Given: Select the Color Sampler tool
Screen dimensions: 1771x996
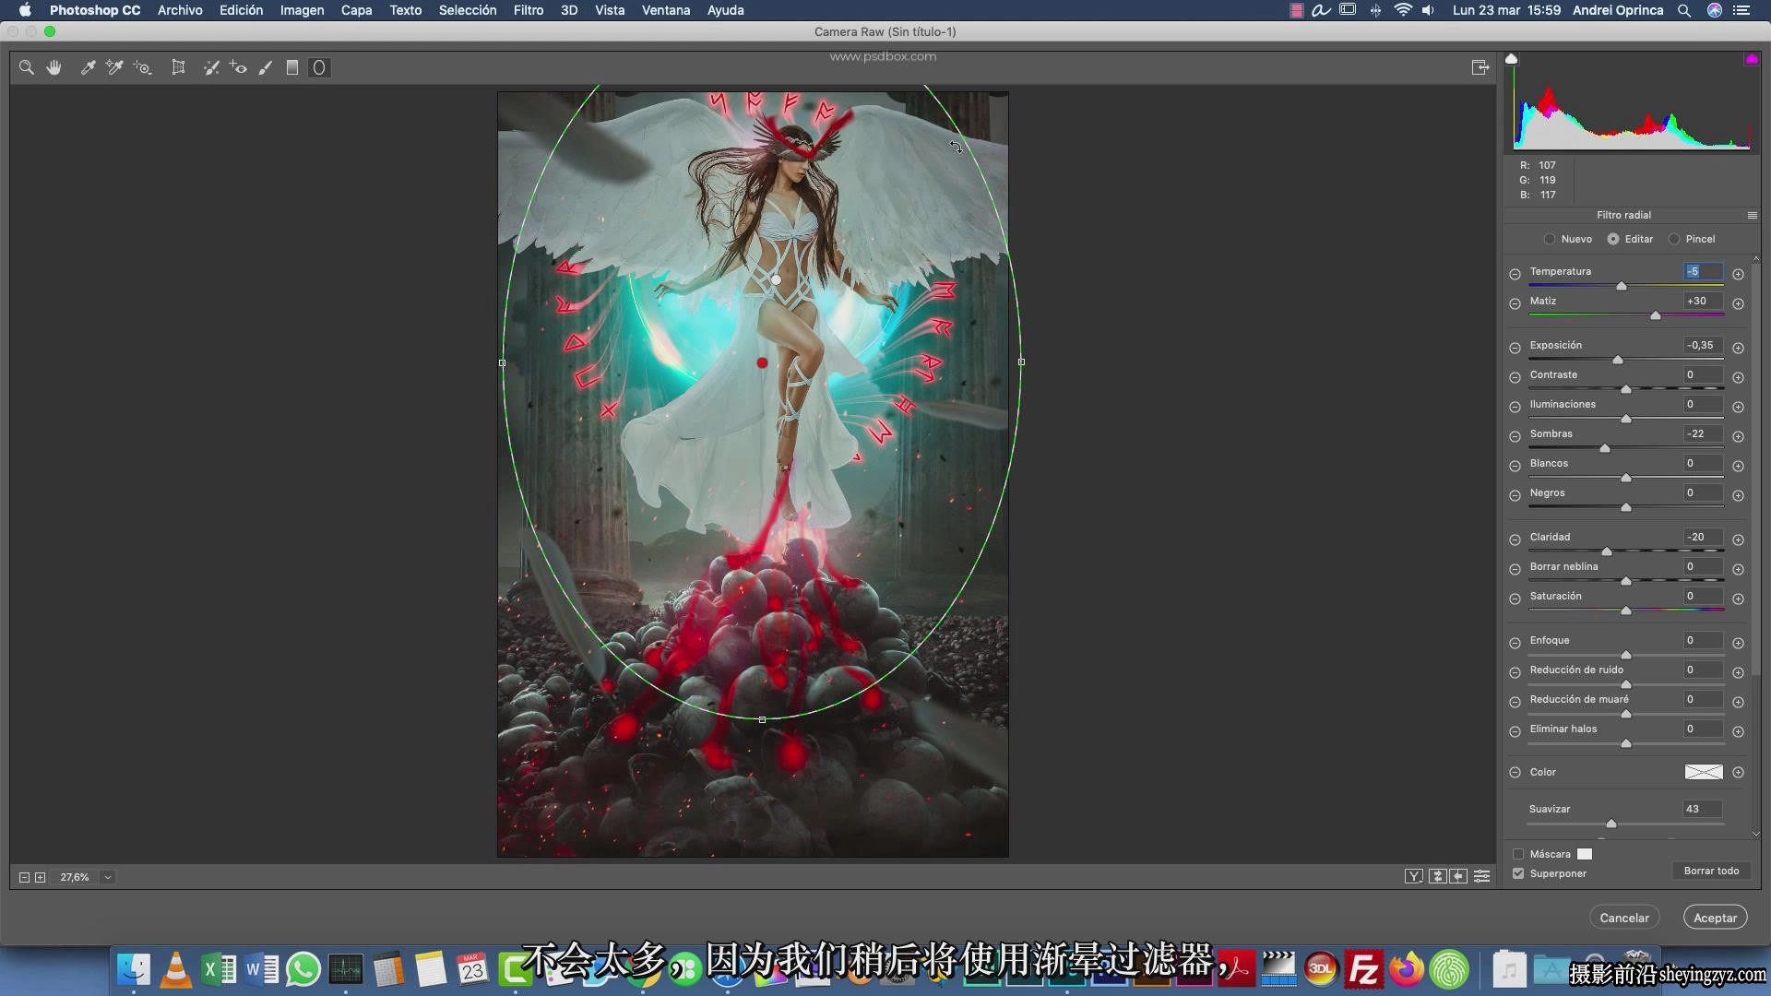Looking at the screenshot, I should (x=114, y=67).
